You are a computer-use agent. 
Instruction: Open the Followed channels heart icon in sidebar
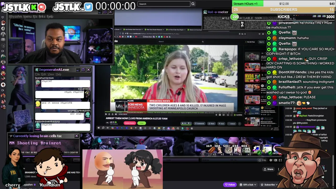pyautogui.click(x=3, y=17)
